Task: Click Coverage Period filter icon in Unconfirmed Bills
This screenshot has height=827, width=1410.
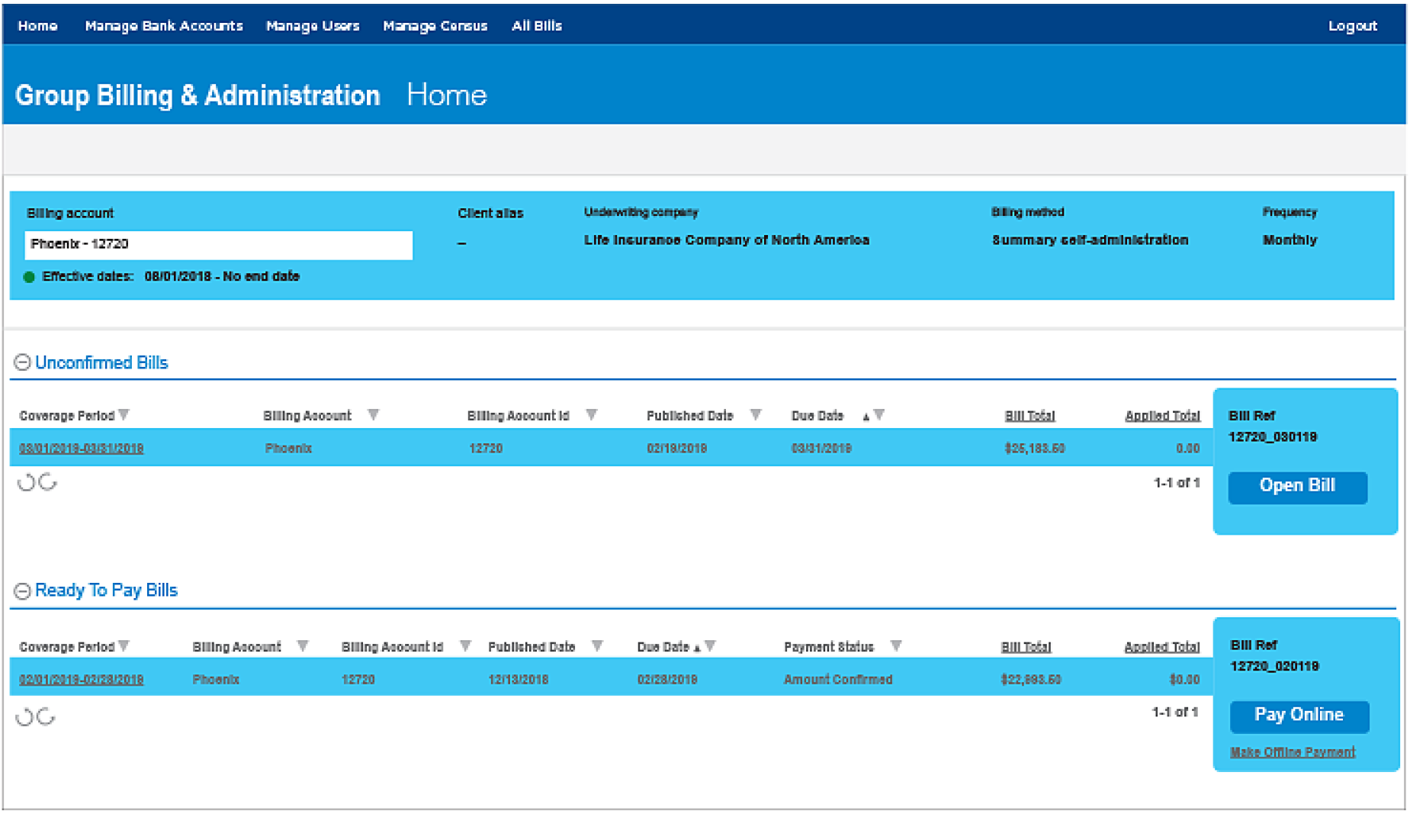Action: (124, 415)
